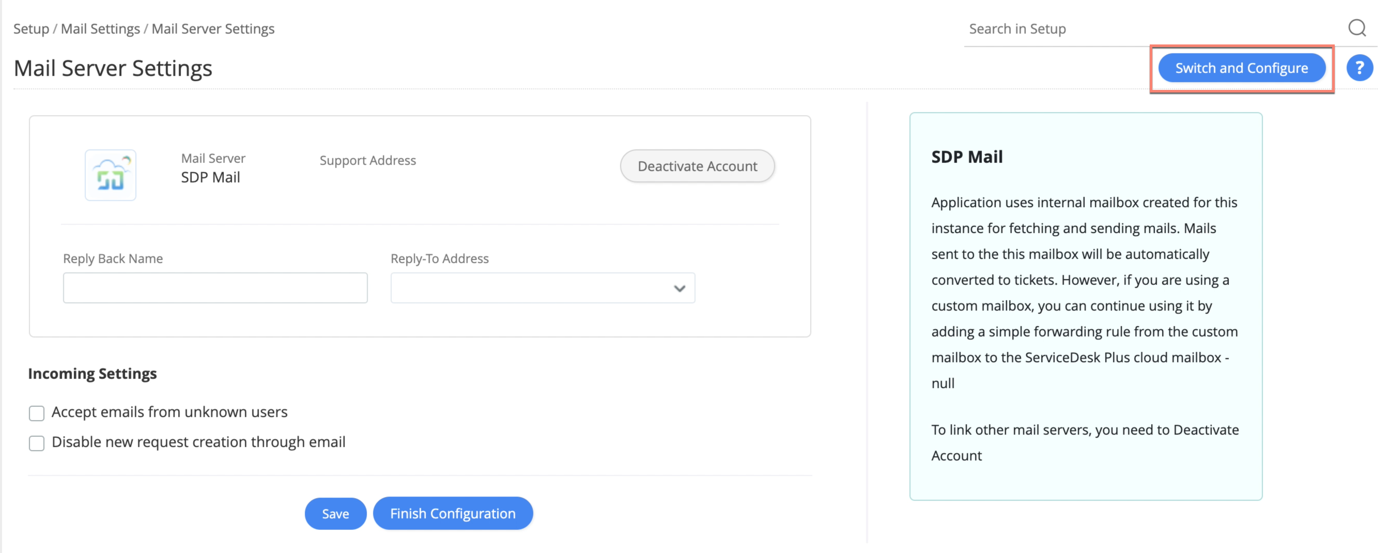The image size is (1389, 553).
Task: Go to Setup in the breadcrumb
Action: [x=30, y=28]
